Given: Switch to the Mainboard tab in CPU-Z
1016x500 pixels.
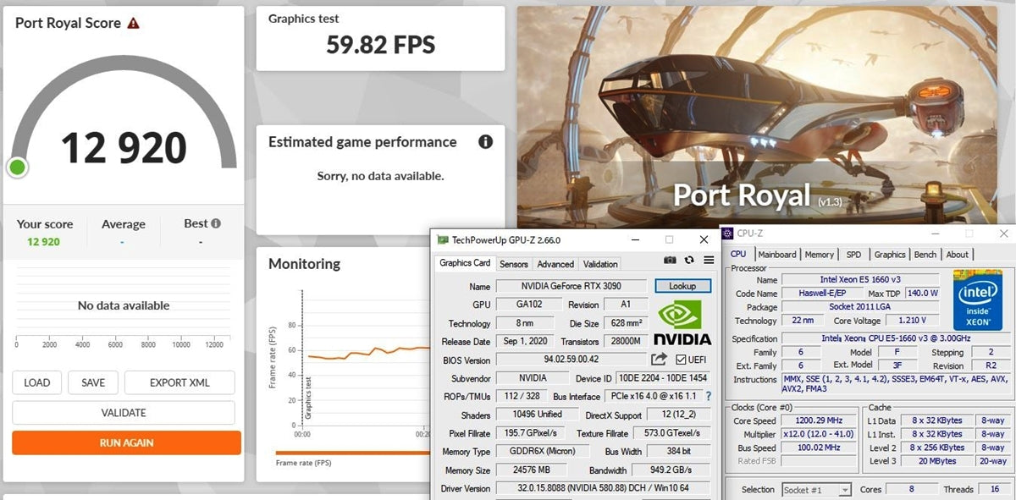Looking at the screenshot, I should [777, 254].
